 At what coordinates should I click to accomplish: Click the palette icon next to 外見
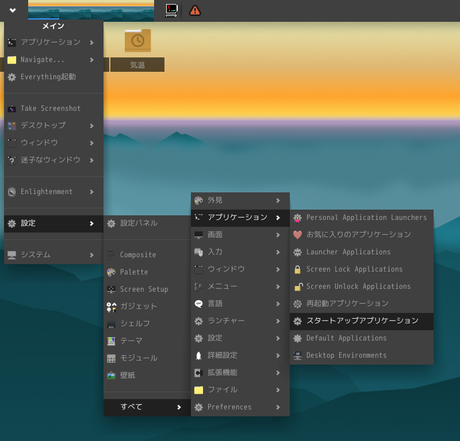click(198, 200)
